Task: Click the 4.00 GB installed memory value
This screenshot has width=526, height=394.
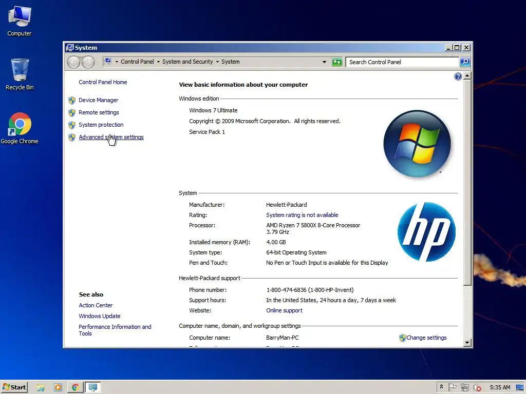Action: (x=276, y=242)
